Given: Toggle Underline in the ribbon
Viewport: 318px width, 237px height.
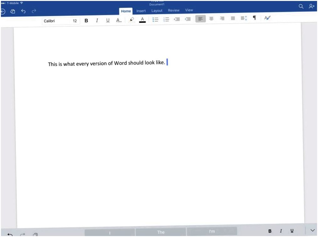Looking at the screenshot, I should pyautogui.click(x=108, y=20).
